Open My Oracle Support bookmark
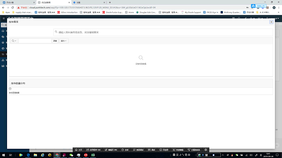282x158 pixels. (x=191, y=12)
